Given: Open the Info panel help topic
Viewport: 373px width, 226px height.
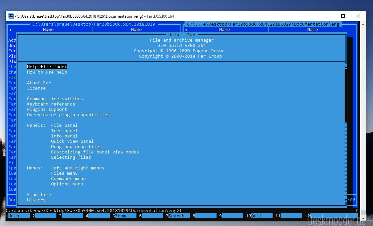Looking at the screenshot, I should tap(64, 136).
